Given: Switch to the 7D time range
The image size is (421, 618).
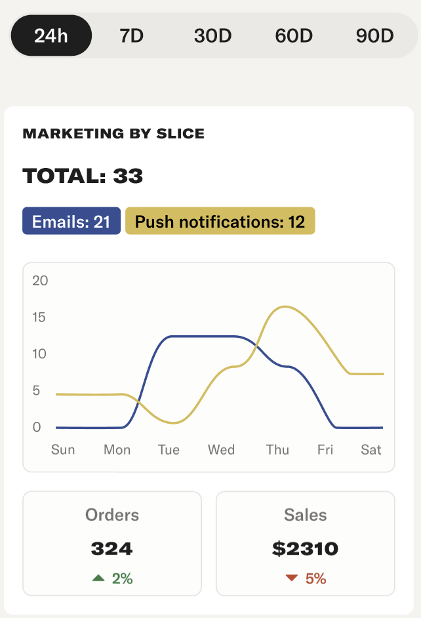Looking at the screenshot, I should (131, 35).
